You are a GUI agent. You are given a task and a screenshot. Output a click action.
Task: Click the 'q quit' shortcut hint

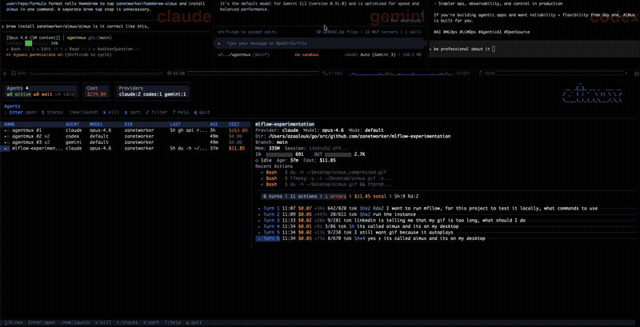pos(202,112)
